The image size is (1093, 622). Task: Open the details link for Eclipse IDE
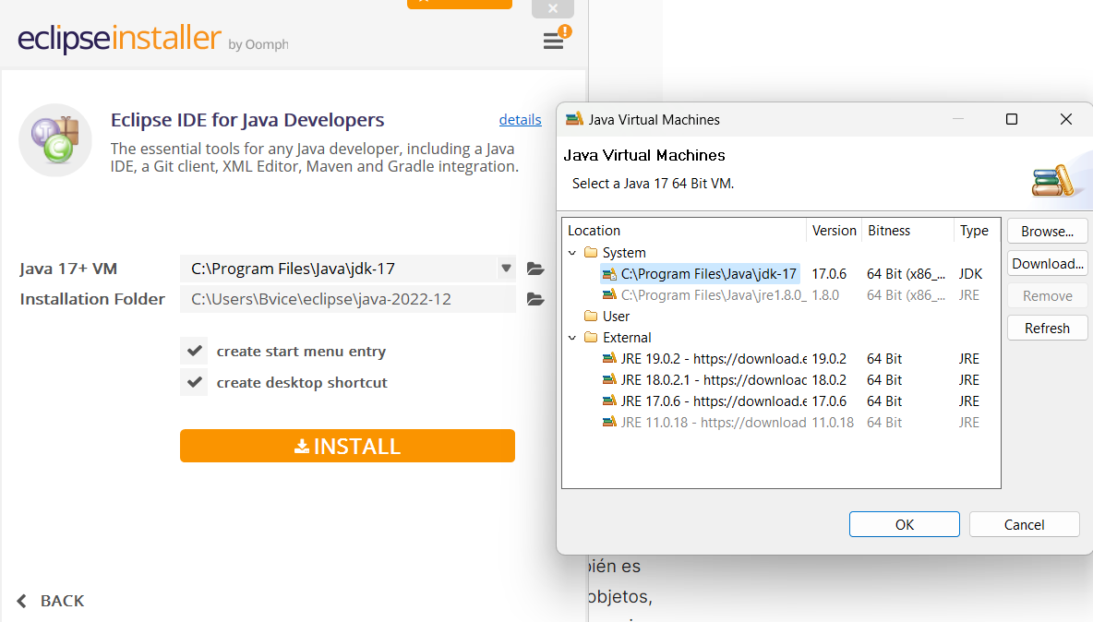click(x=520, y=120)
